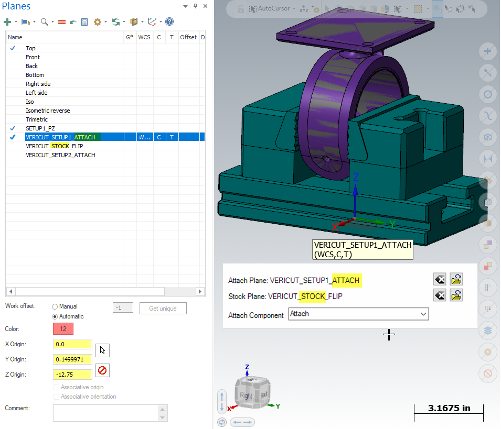Image resolution: width=501 pixels, height=429 pixels.
Task: Expand the arrow next to refresh icon
Action: 124,21
